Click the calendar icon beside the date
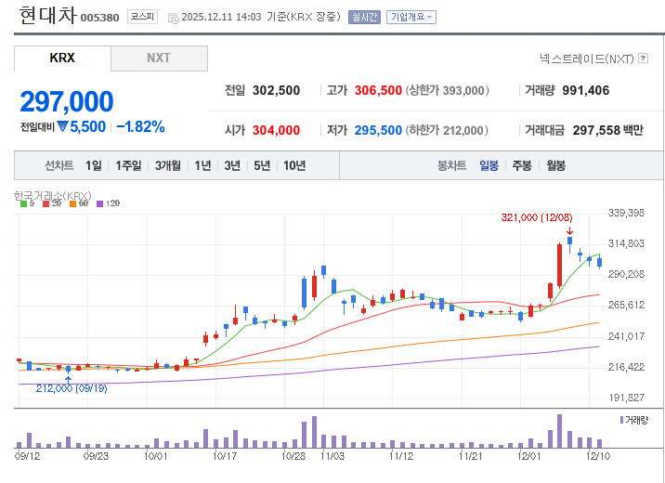 click(x=174, y=17)
